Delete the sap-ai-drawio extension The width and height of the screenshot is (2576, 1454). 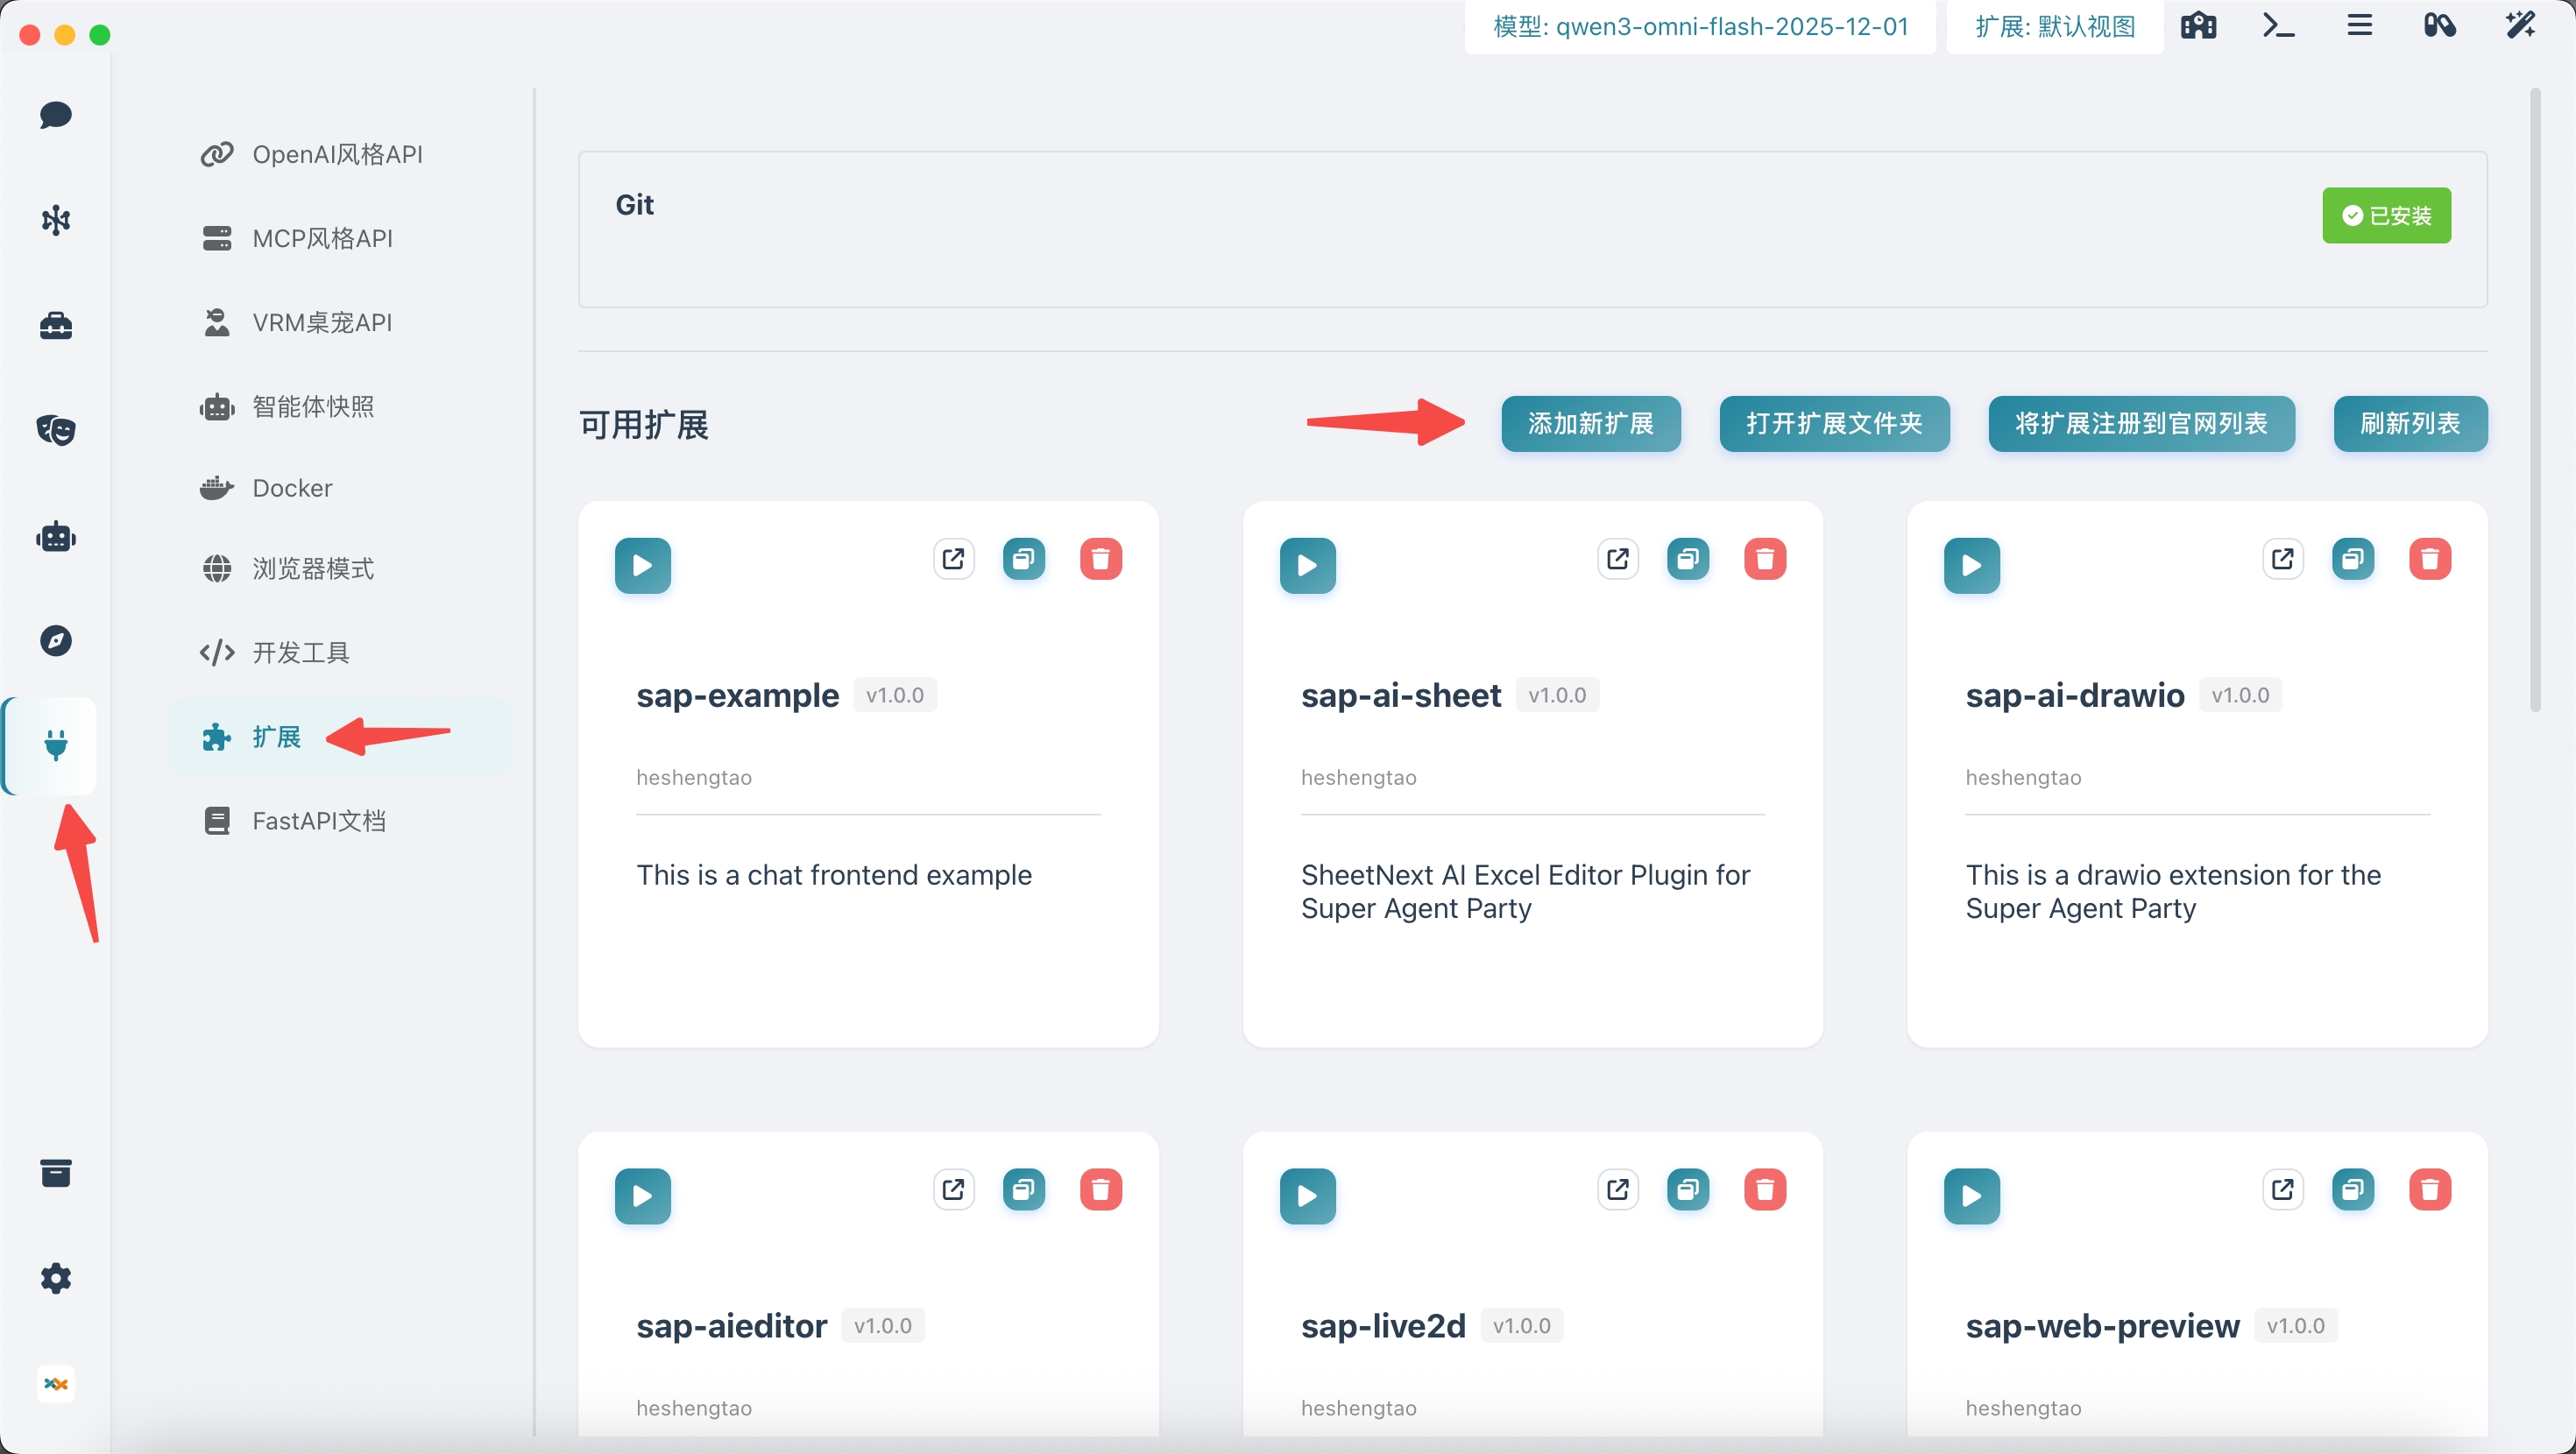[x=2430, y=559]
